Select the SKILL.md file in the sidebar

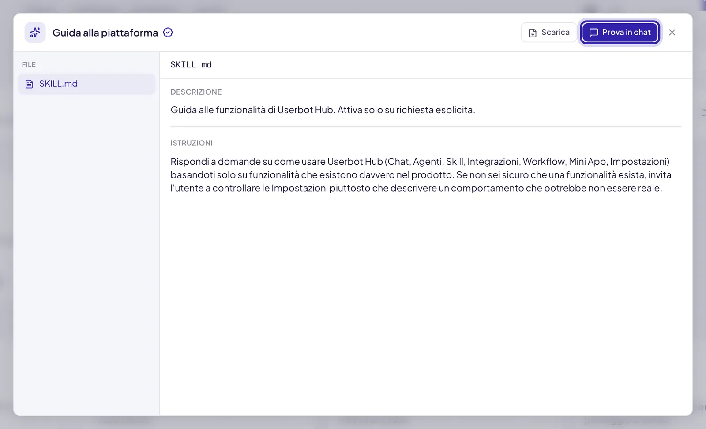point(86,84)
